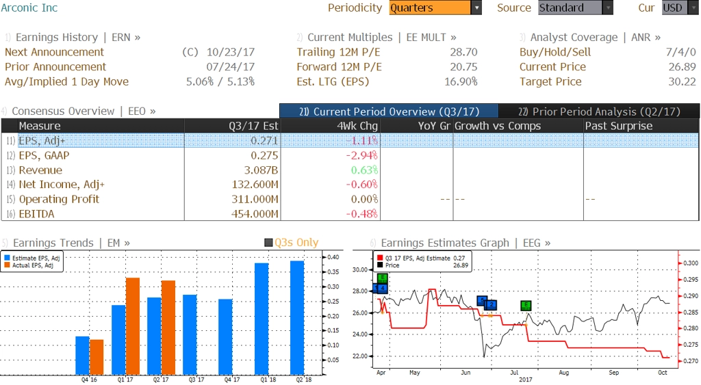The image size is (701, 385).
Task: Select the EPS, Adj+ measure row
Action: tap(350, 141)
